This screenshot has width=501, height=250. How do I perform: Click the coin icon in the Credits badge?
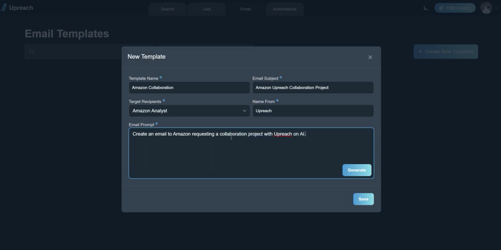coord(441,8)
